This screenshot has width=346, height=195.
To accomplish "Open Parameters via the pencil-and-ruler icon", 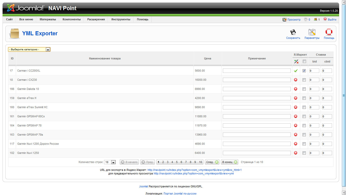I will 312,32.
